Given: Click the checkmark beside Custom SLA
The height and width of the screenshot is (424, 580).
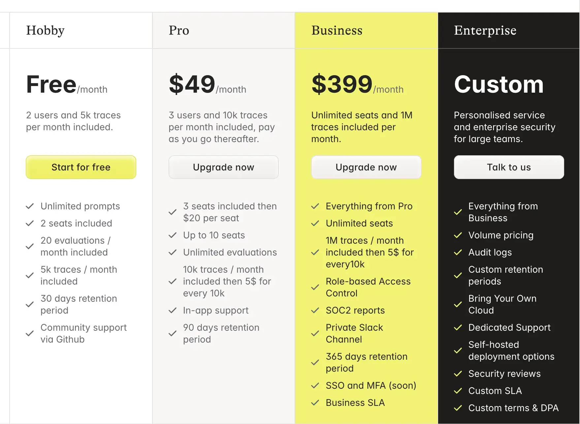Looking at the screenshot, I should coord(458,391).
